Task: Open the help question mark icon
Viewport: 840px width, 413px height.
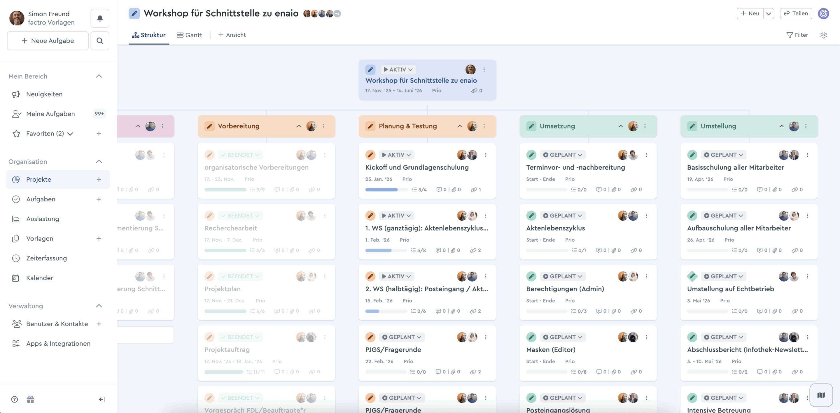Action: 15,399
